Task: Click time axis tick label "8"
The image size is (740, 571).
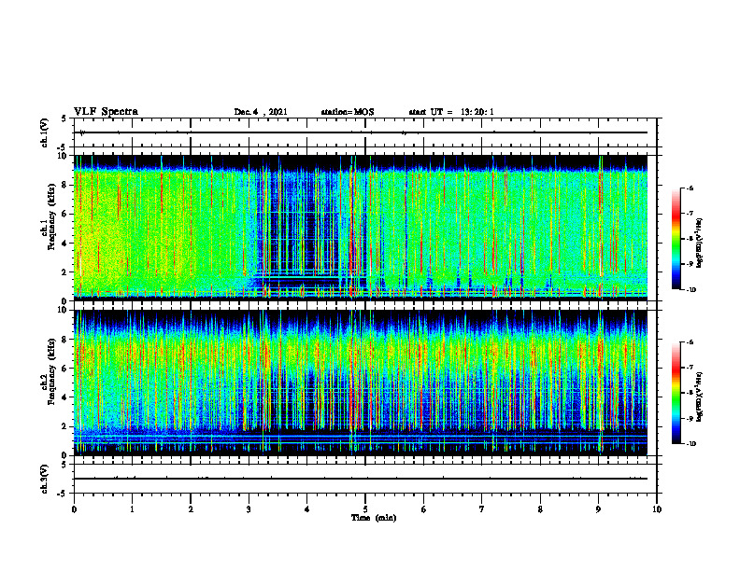Action: 540,509
